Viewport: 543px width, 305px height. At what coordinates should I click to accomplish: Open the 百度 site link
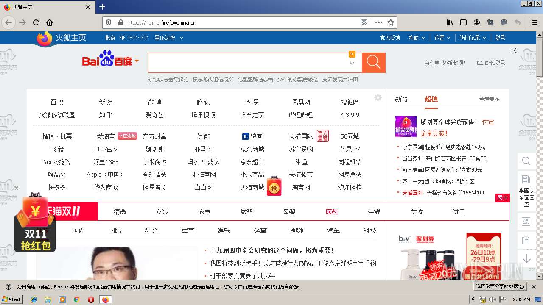click(57, 102)
